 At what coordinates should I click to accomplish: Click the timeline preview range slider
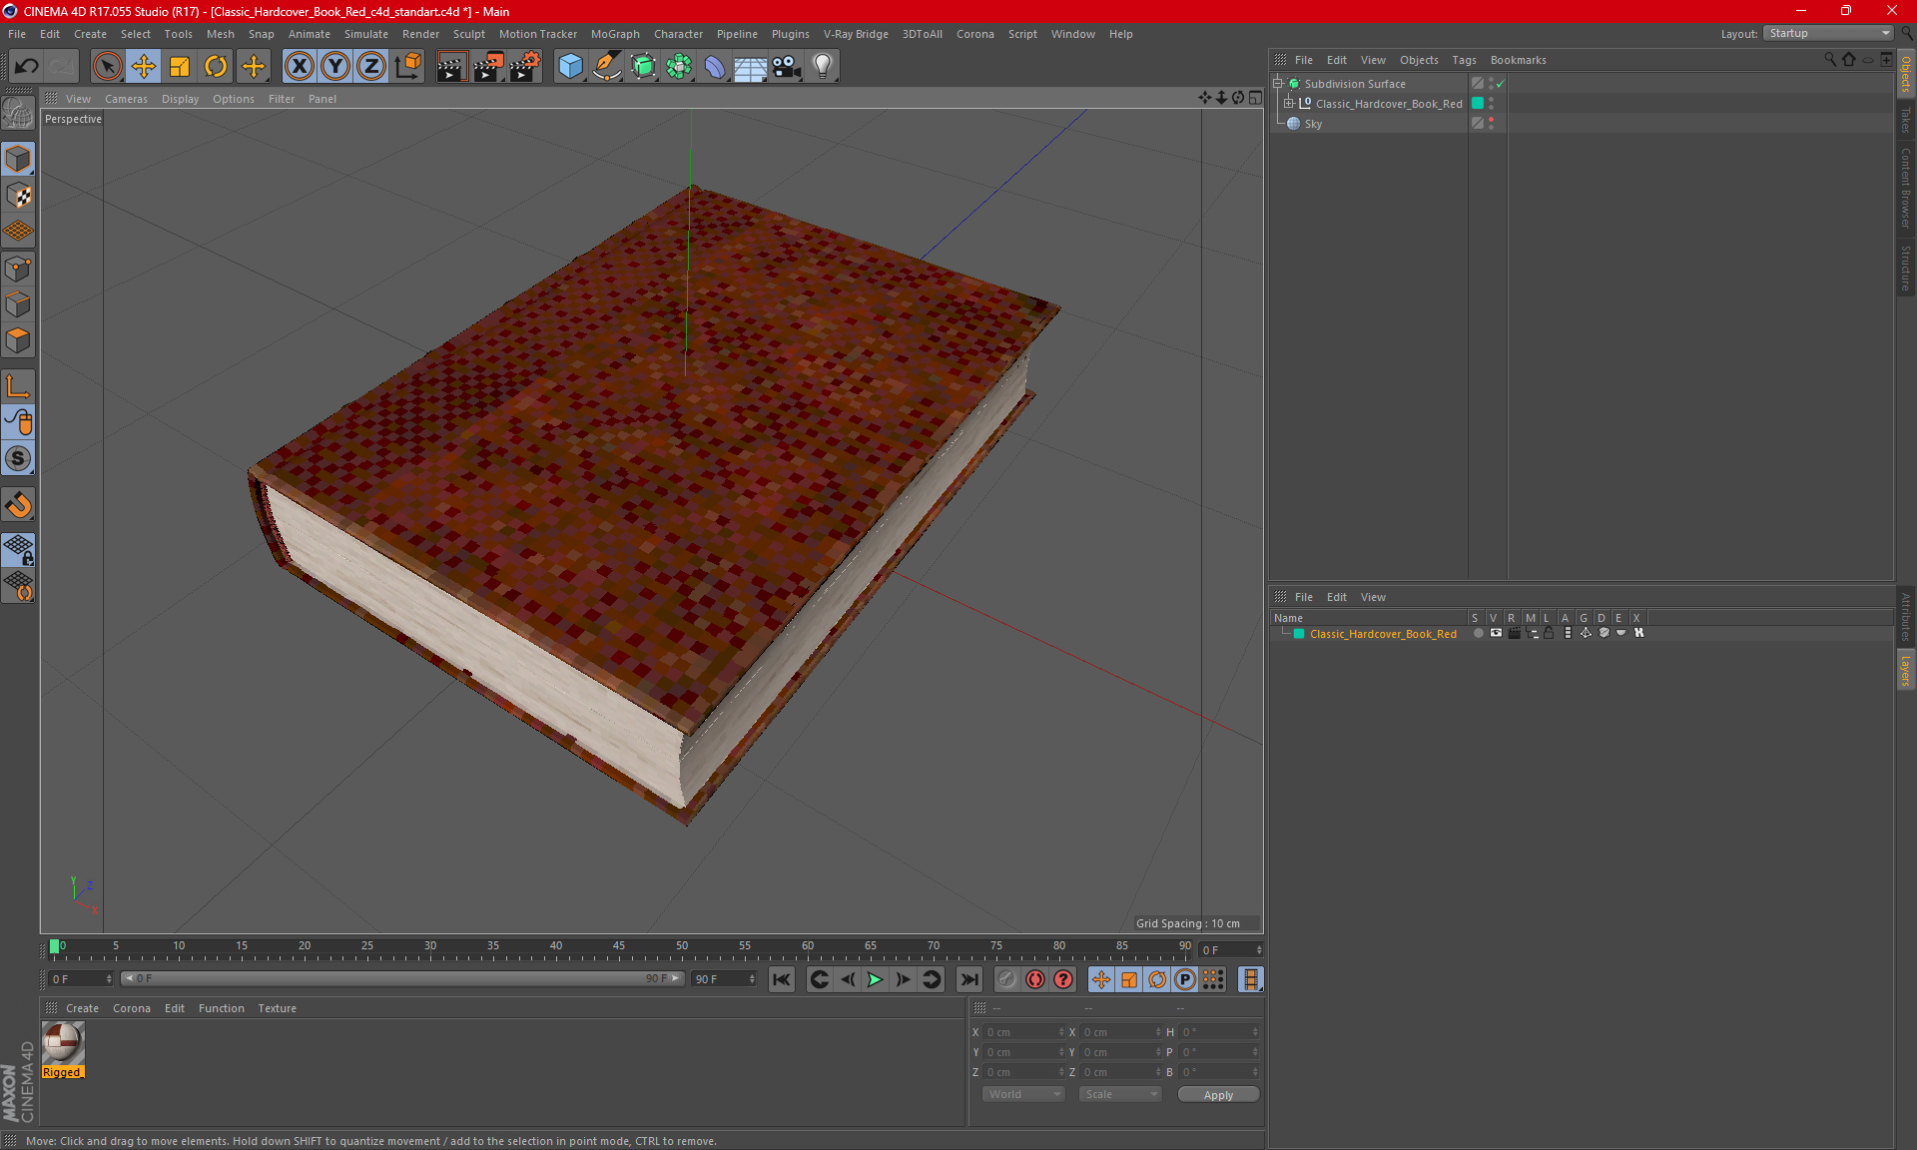click(402, 978)
